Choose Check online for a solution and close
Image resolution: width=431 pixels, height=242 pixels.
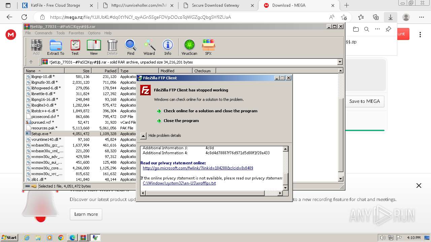pos(210,111)
